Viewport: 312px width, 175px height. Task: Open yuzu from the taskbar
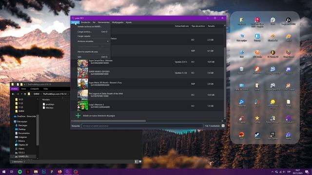click(x=68, y=172)
